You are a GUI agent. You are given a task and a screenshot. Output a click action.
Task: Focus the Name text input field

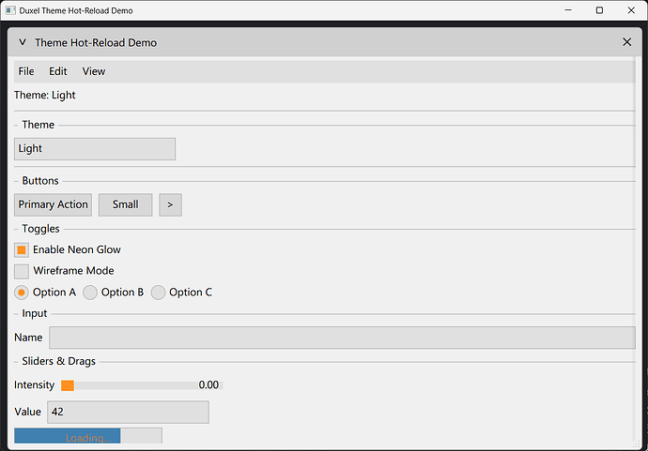coord(342,338)
